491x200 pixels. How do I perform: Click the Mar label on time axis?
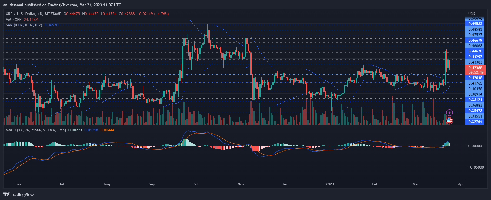click(416, 184)
